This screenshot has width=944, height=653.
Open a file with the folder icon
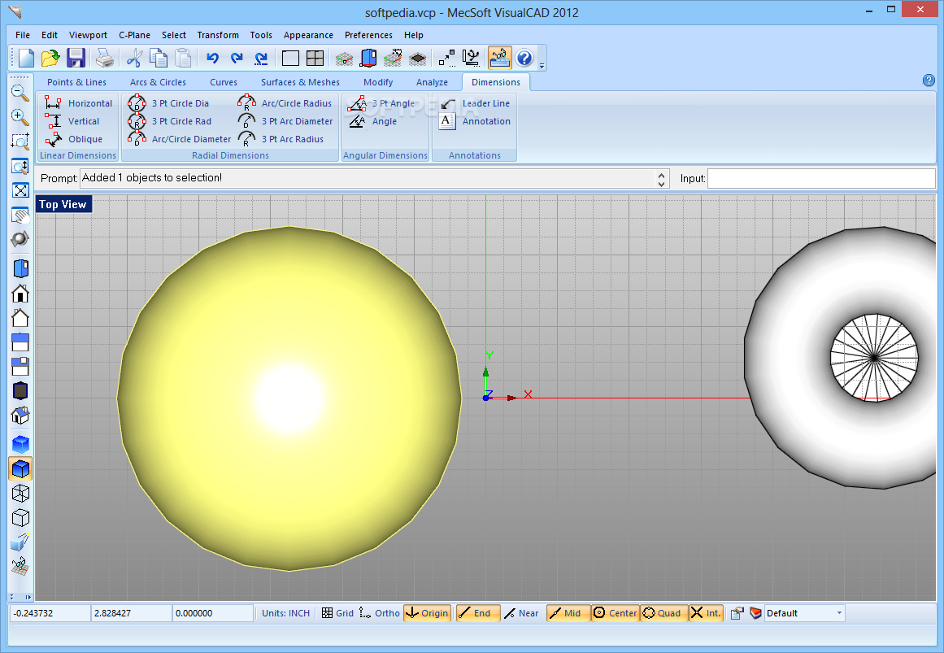(50, 58)
